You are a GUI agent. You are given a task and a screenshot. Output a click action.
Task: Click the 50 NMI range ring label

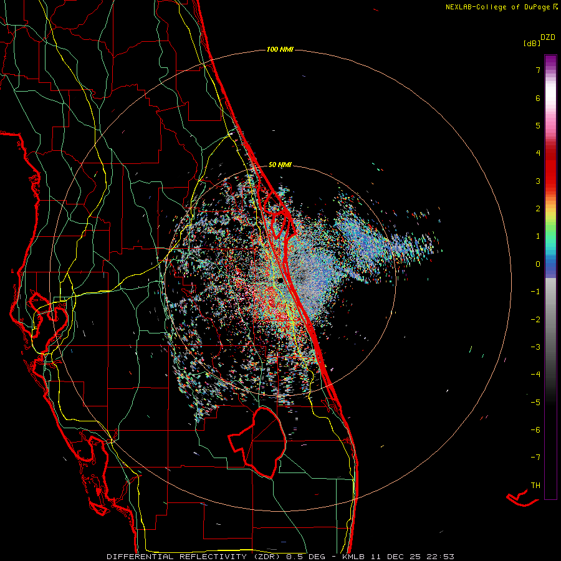tap(280, 165)
